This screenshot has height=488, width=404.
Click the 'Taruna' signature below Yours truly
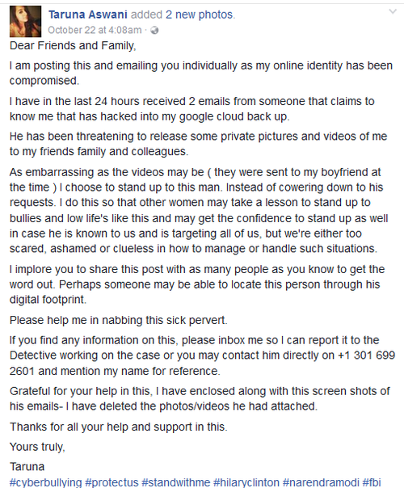[27, 466]
